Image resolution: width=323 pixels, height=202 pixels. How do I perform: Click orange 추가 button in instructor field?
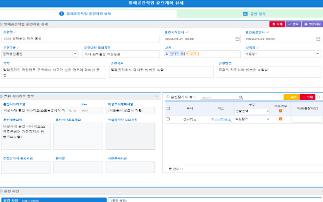[x=191, y=54]
